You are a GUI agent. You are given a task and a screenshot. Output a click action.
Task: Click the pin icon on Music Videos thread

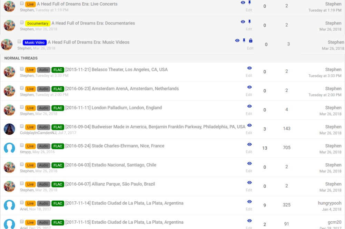pyautogui.click(x=244, y=40)
